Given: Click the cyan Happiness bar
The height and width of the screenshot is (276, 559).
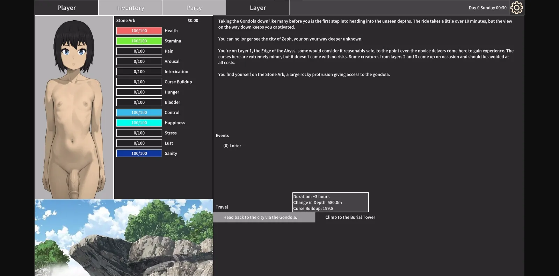Looking at the screenshot, I should 139,123.
